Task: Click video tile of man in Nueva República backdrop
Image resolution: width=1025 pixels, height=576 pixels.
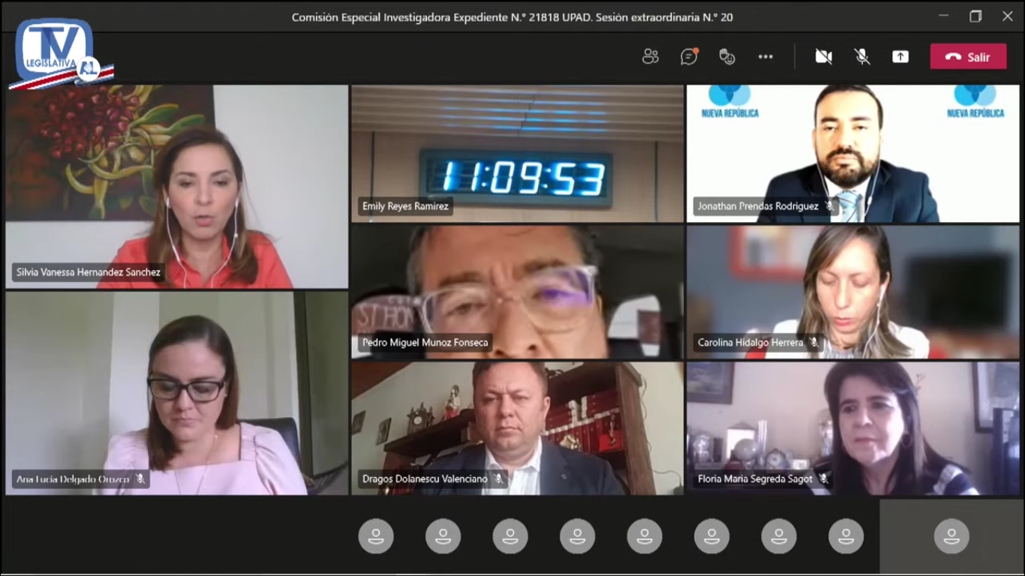Action: click(853, 153)
